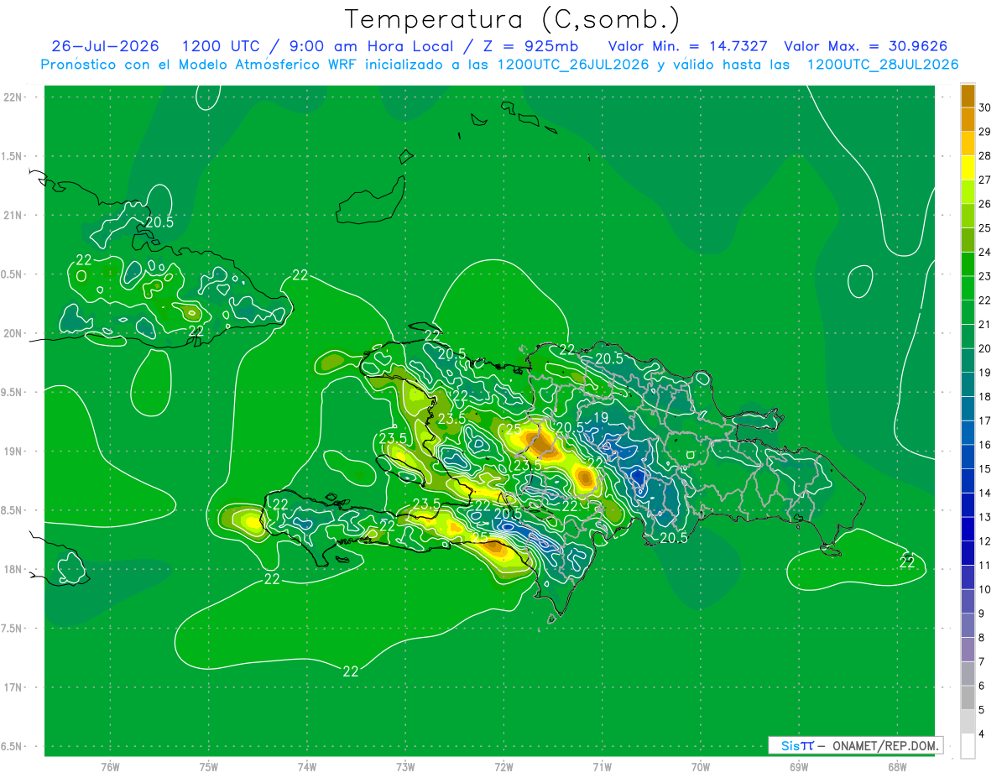Click the '22N' latitude axis label

click(13, 97)
